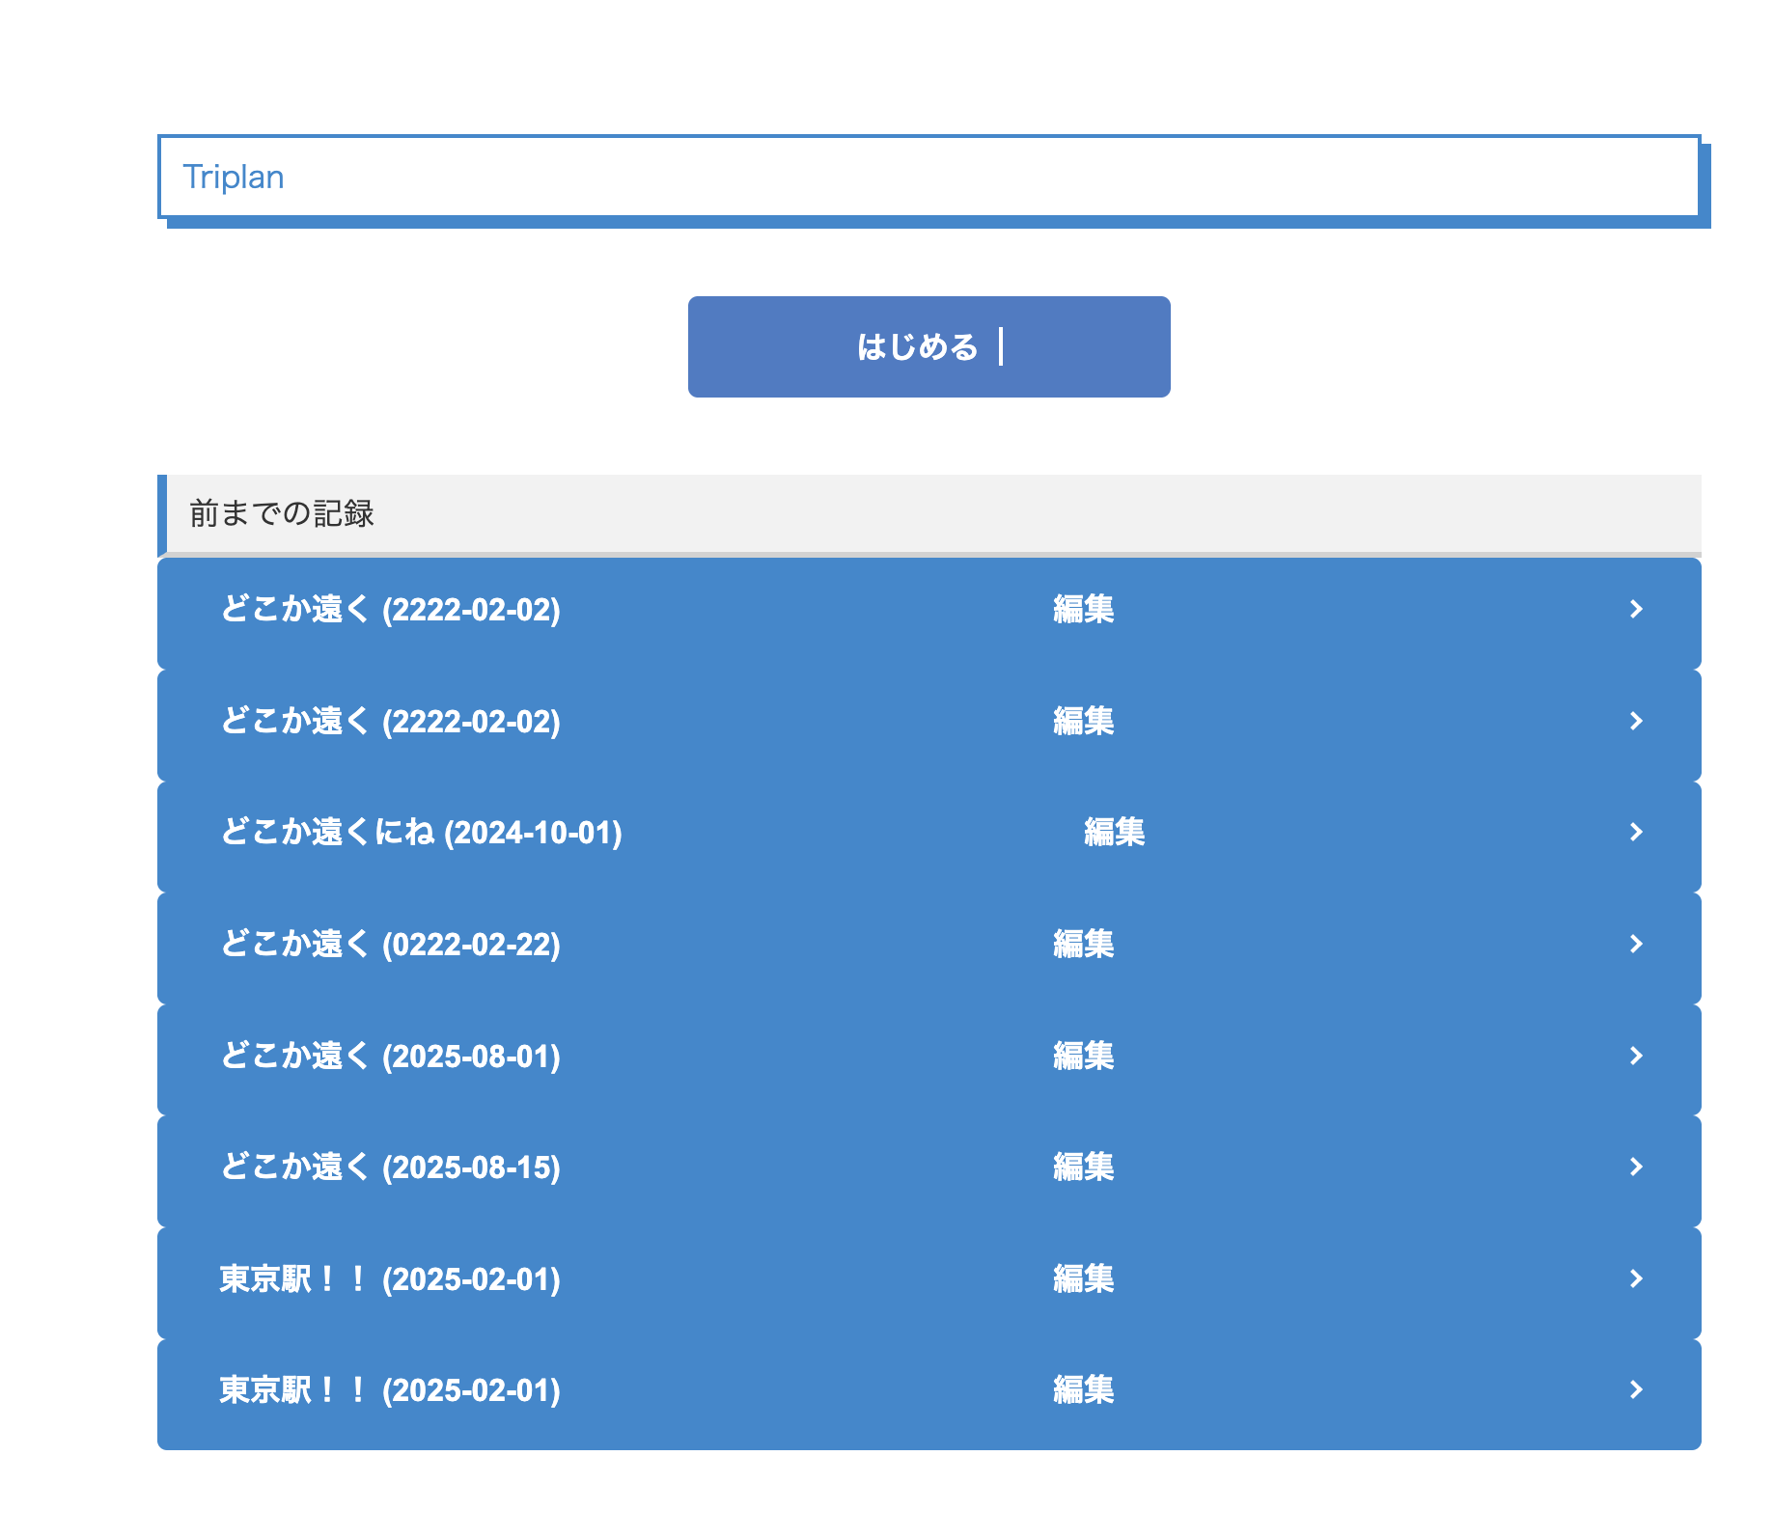Click the Triplan header title
Image resolution: width=1774 pixels, height=1538 pixels.
(234, 178)
